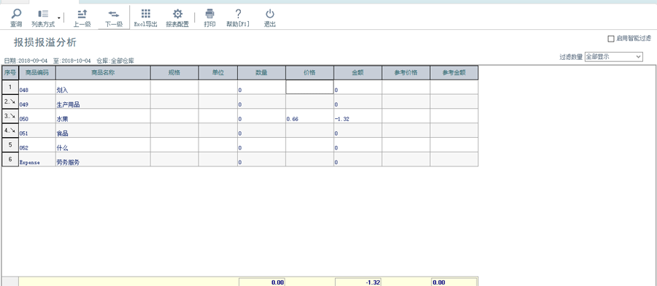This screenshot has width=657, height=286.
Task: Select the 生产用品 product name cell
Action: (103, 101)
